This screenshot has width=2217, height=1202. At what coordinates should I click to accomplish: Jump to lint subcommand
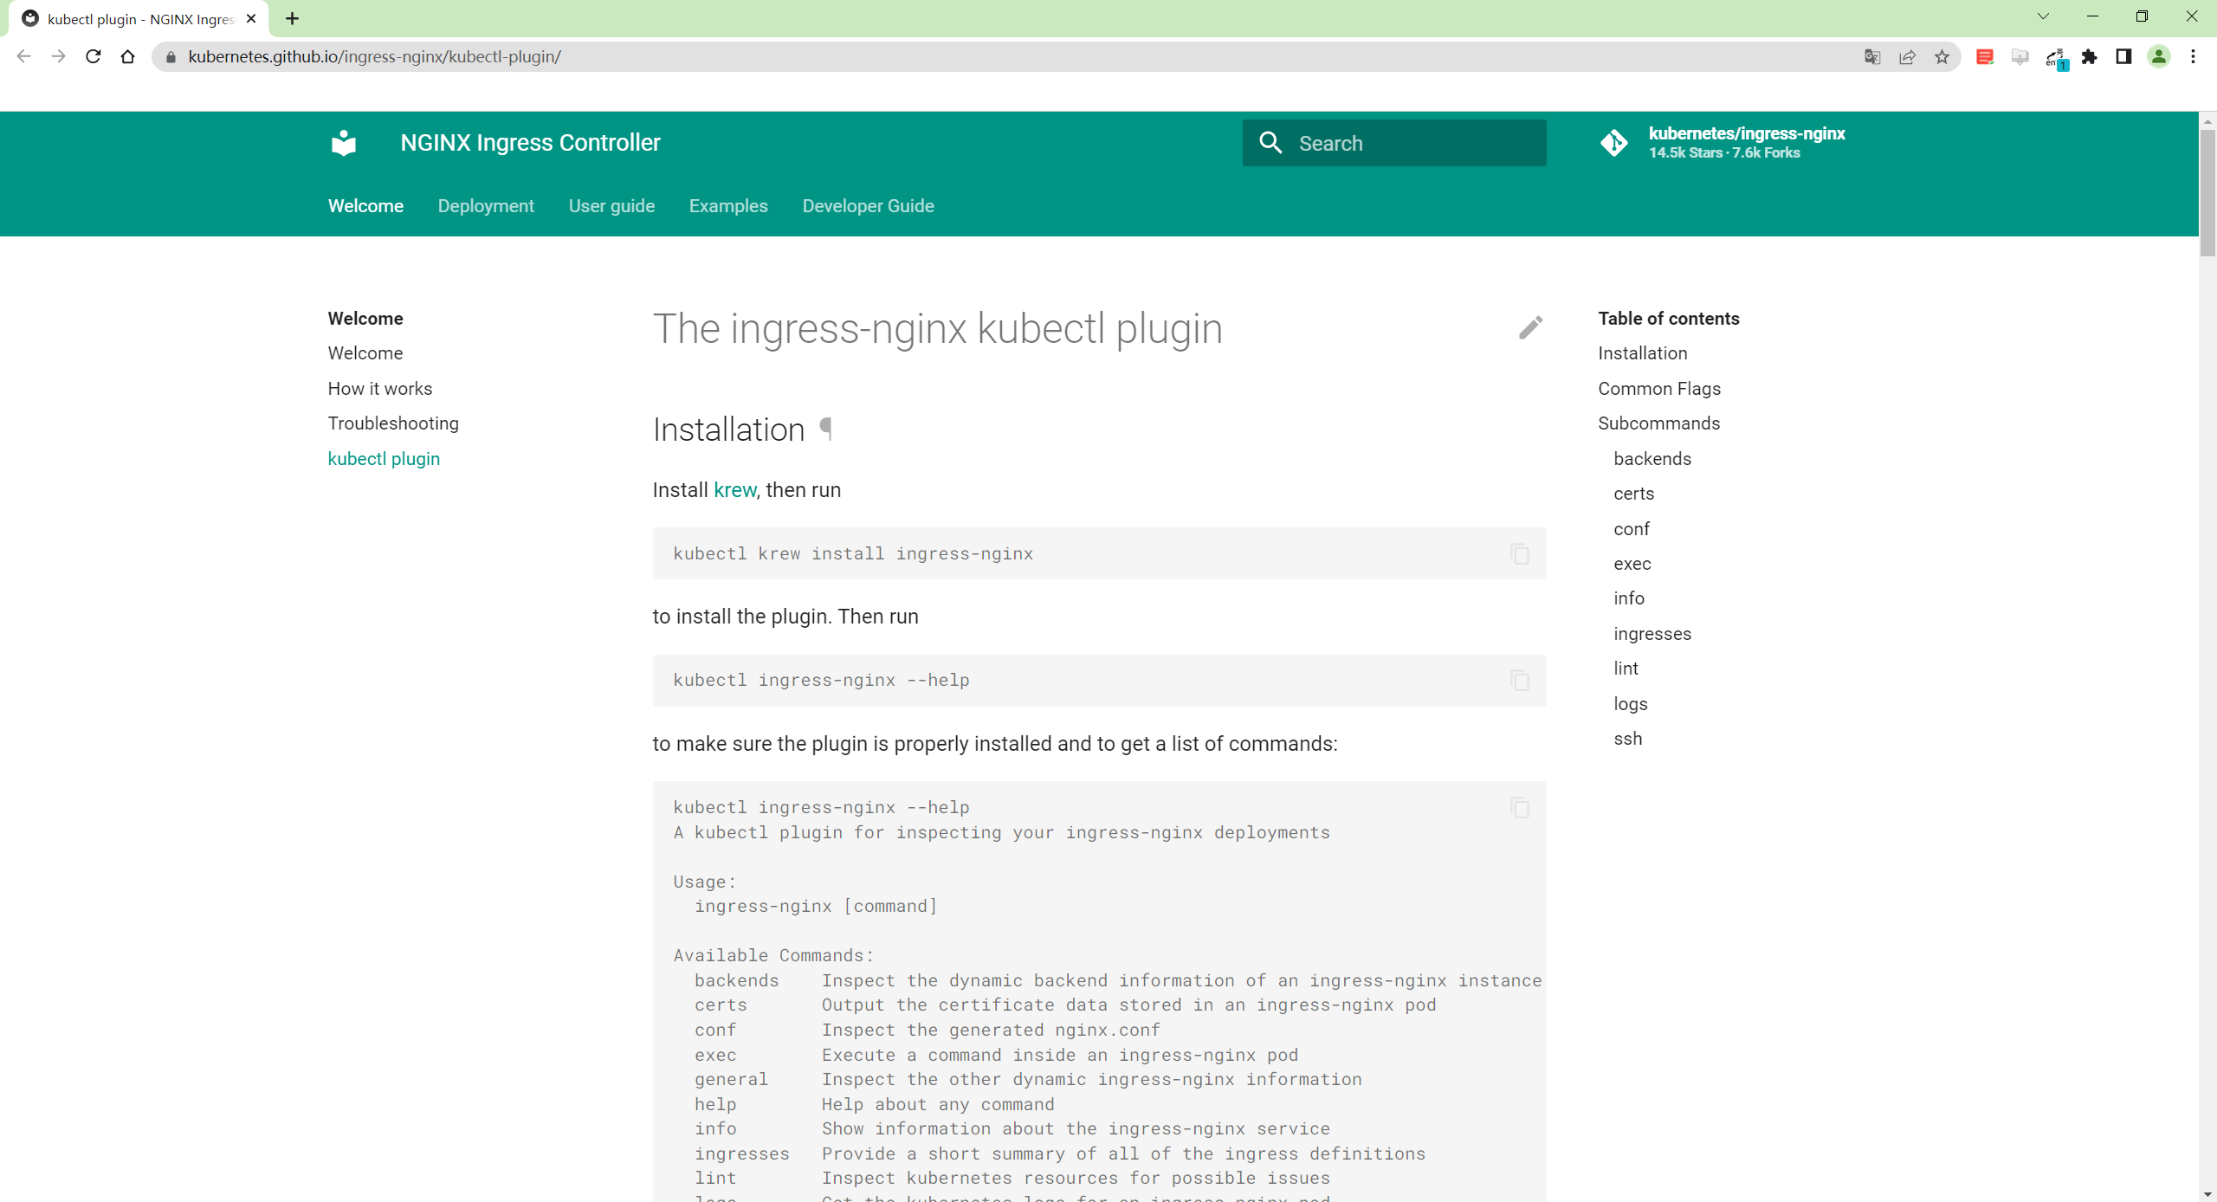[x=1626, y=669]
